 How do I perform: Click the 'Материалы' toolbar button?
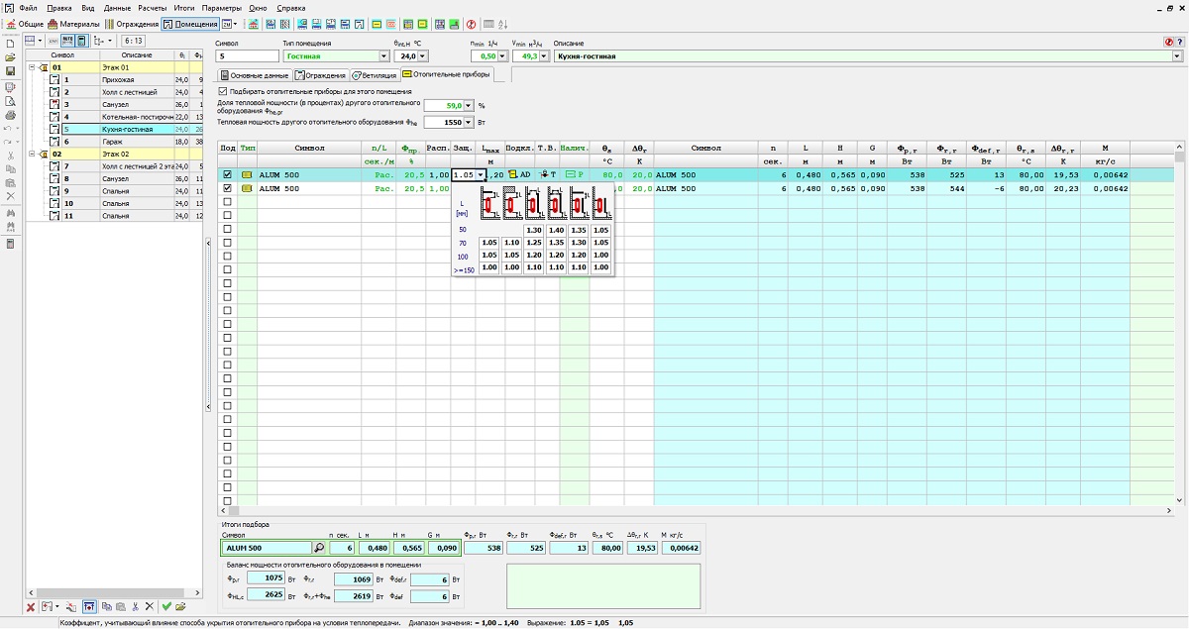(x=74, y=24)
